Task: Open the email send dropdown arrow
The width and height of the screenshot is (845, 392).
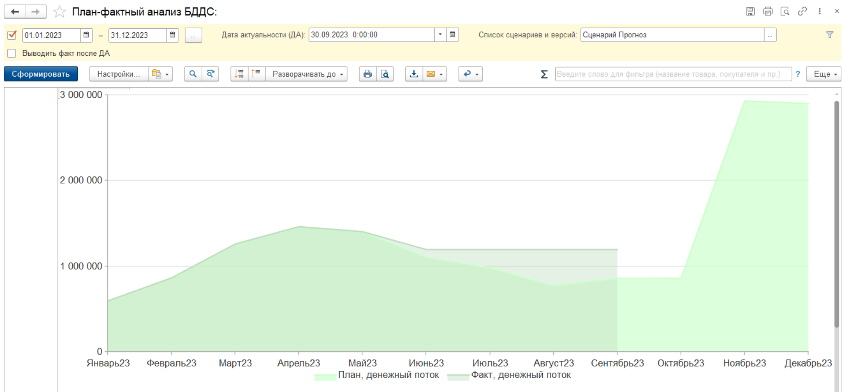Action: click(x=441, y=74)
